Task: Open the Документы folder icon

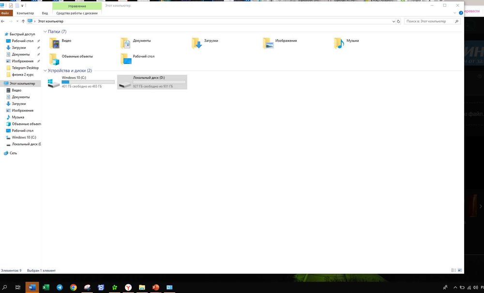Action: (126, 43)
